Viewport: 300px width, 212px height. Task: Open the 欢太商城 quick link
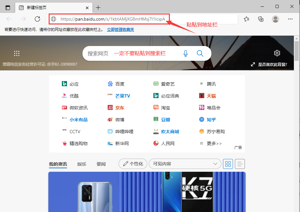[166, 131]
